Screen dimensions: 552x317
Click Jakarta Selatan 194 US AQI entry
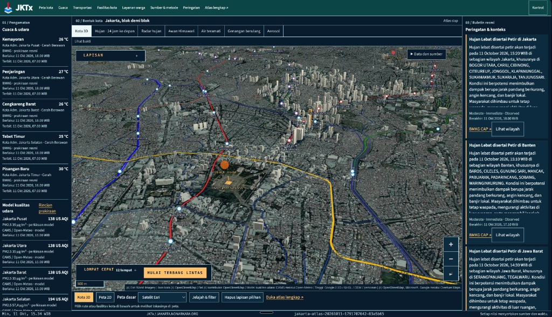[x=35, y=304]
